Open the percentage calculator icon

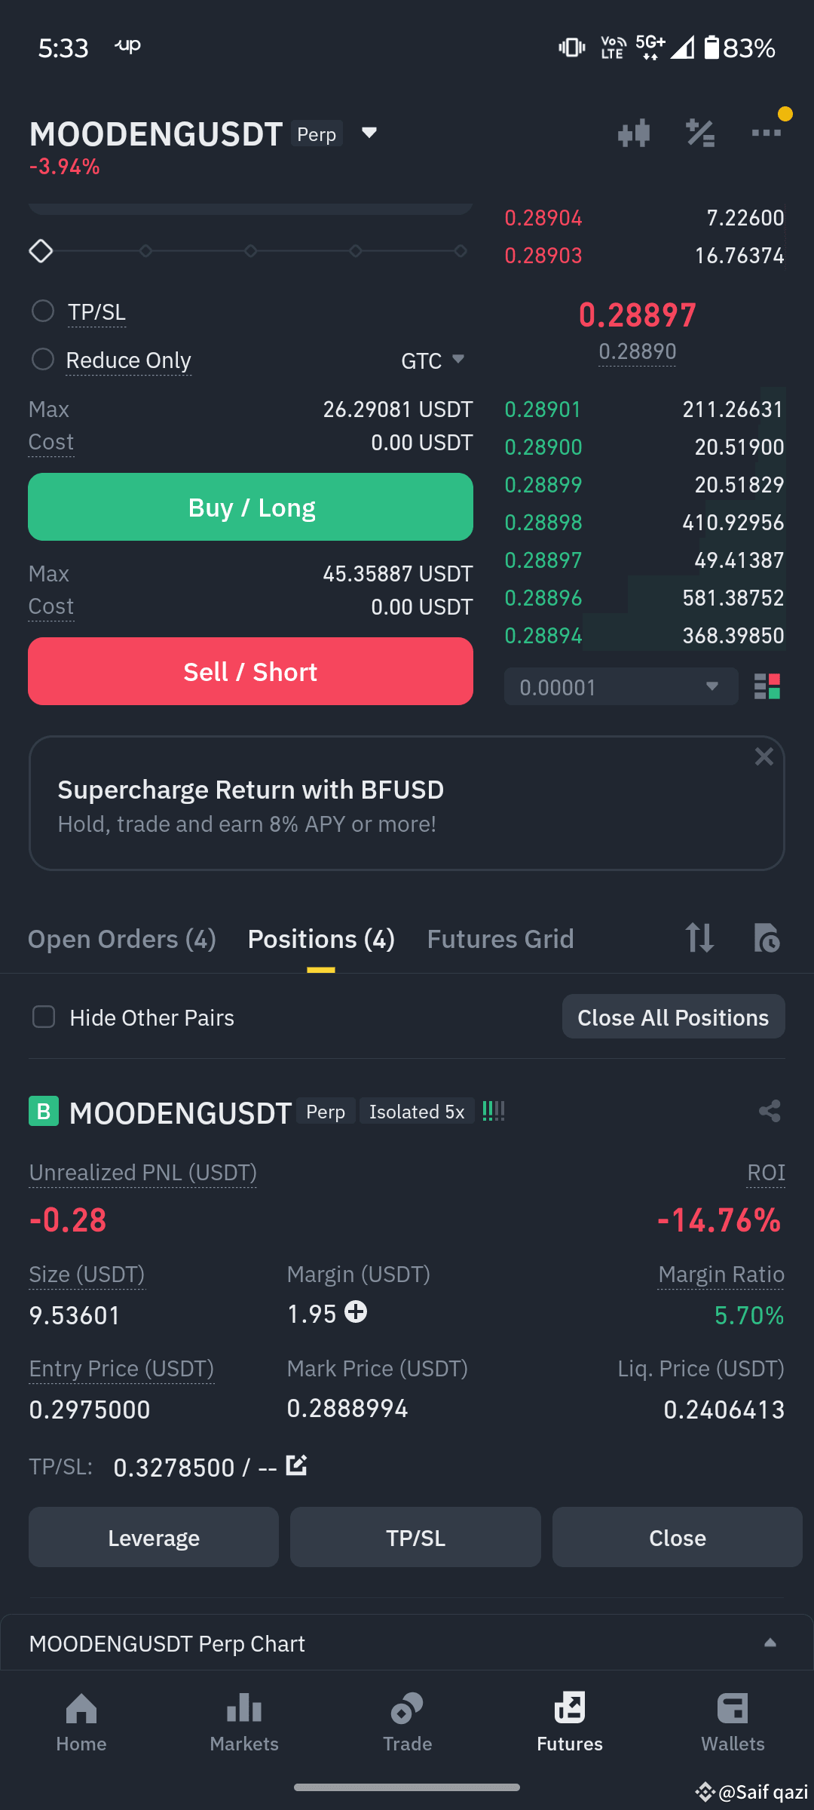point(700,133)
